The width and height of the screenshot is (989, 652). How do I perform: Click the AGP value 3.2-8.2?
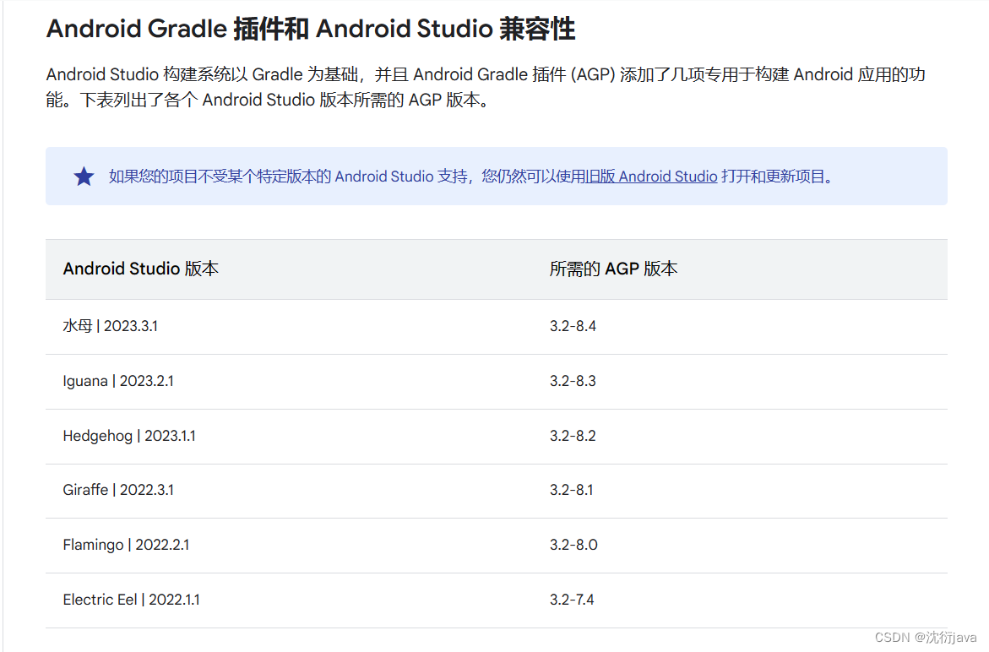pos(573,436)
